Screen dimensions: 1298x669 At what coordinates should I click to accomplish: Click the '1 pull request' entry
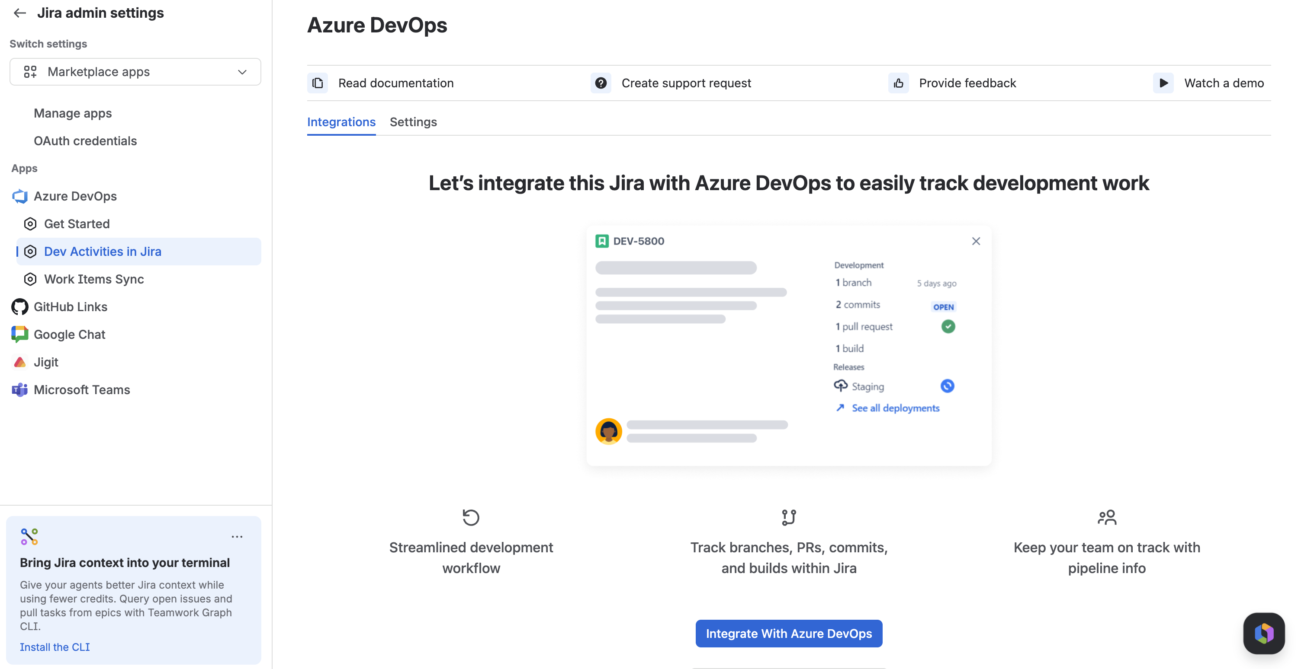[864, 327]
